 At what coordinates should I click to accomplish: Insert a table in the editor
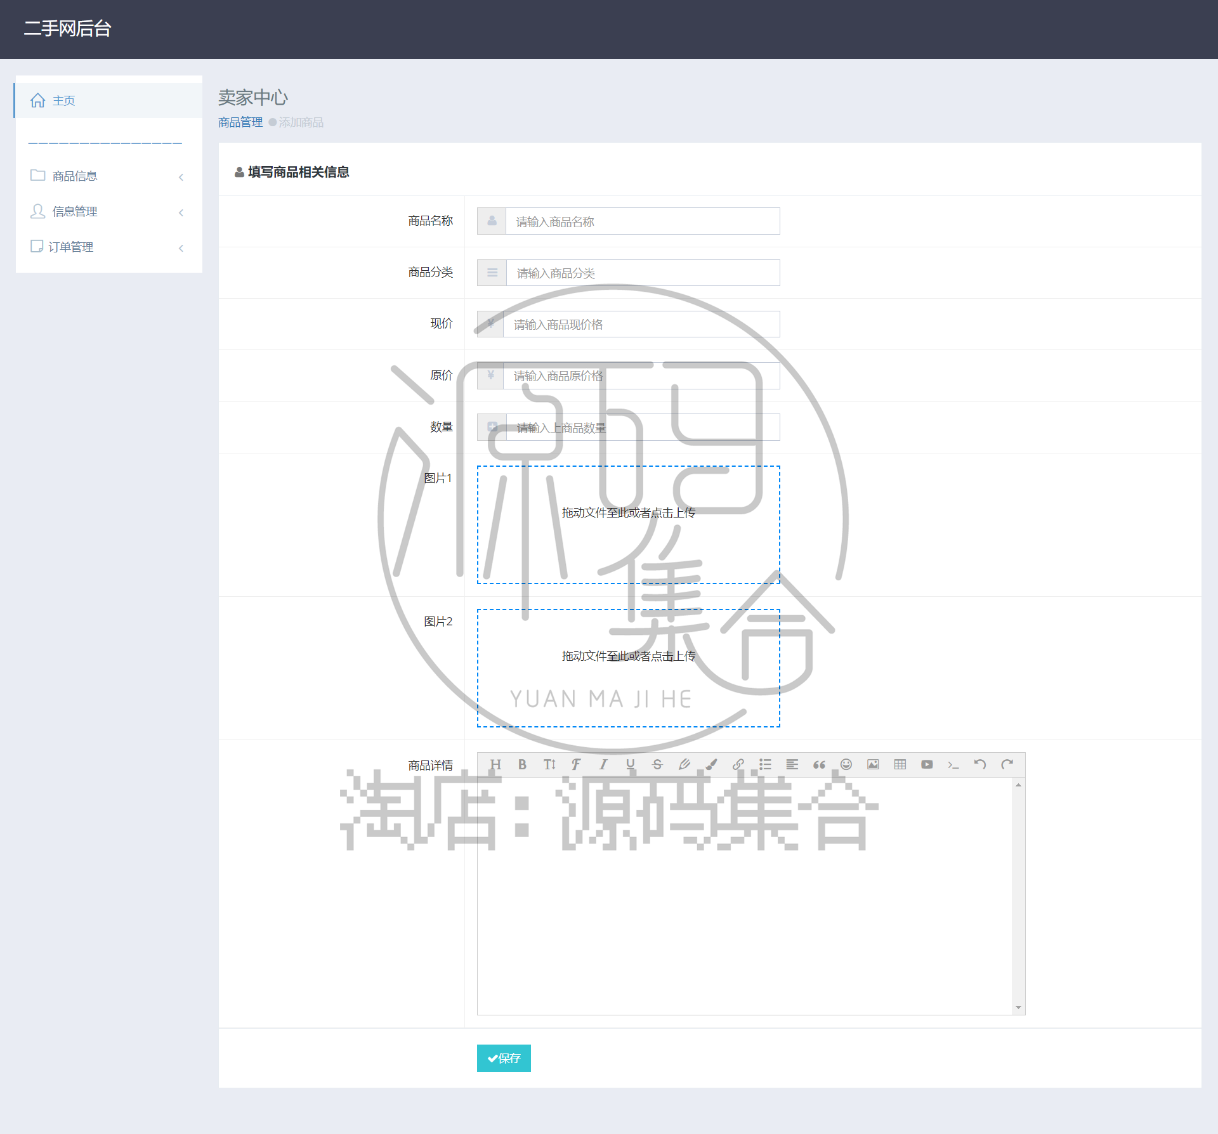coord(900,765)
